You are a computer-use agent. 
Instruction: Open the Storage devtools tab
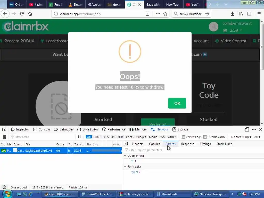pyautogui.click(x=180, y=129)
